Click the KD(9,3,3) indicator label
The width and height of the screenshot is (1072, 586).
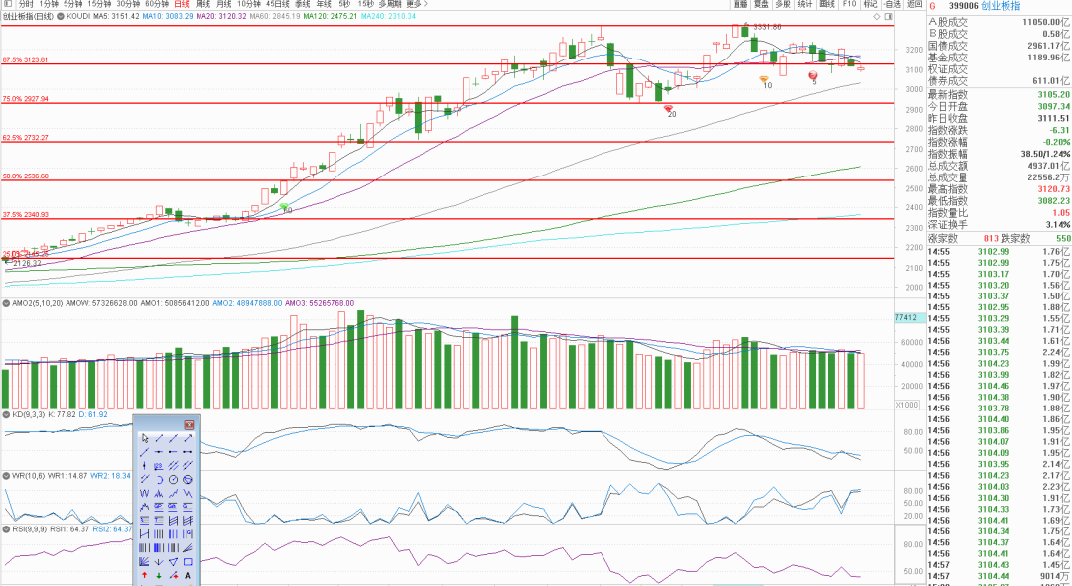28,414
